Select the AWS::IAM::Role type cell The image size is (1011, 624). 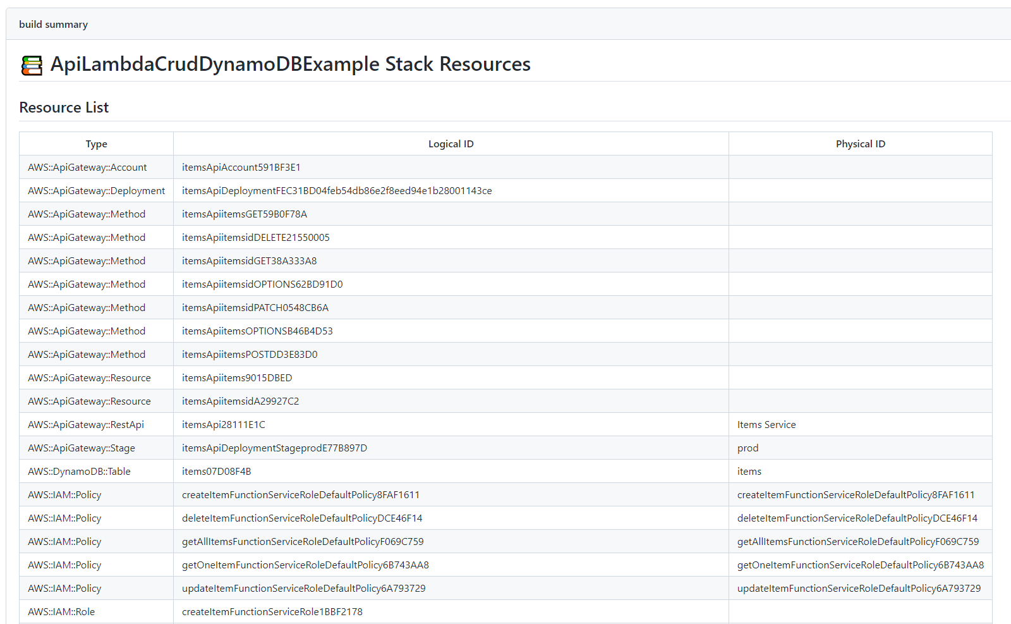point(97,611)
